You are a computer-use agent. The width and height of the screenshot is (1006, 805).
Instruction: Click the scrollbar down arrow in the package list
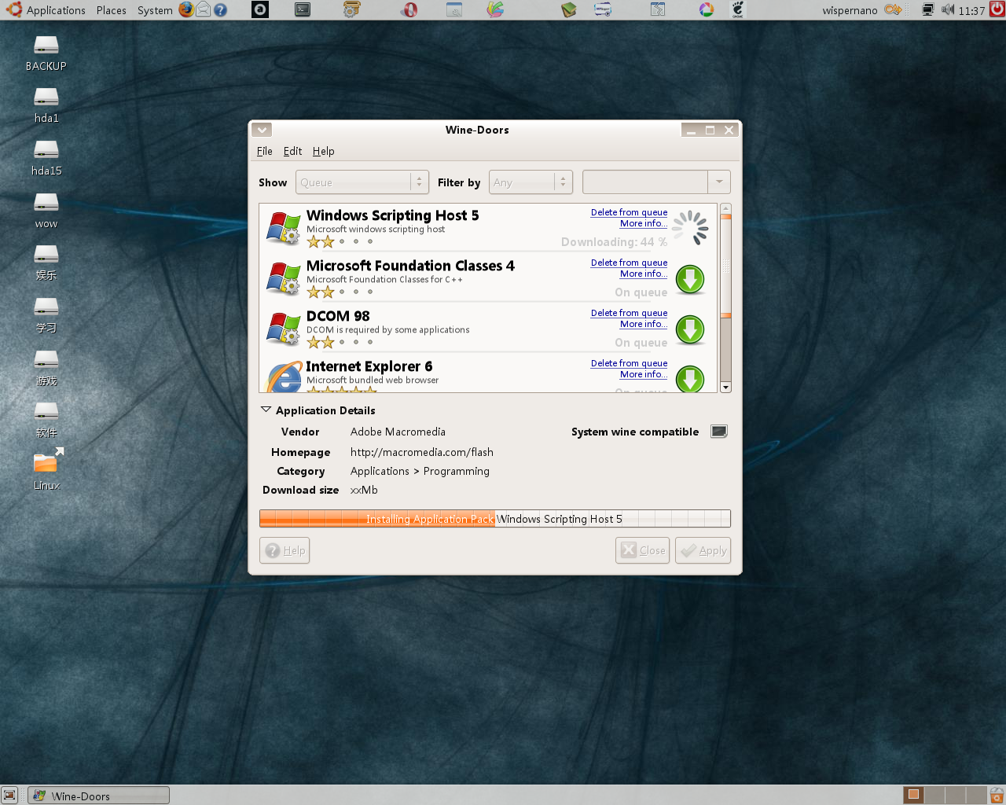coord(725,387)
